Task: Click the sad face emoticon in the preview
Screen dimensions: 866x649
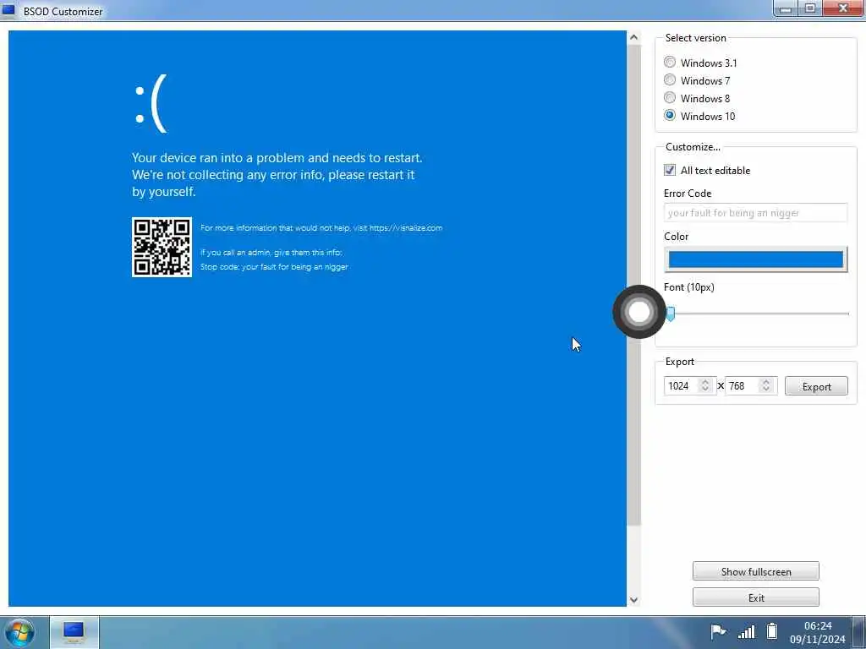Action: coord(151,104)
